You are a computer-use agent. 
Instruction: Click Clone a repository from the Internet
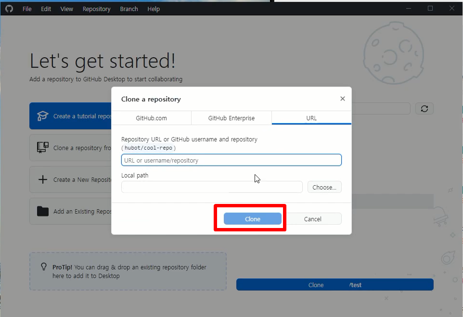click(70, 148)
